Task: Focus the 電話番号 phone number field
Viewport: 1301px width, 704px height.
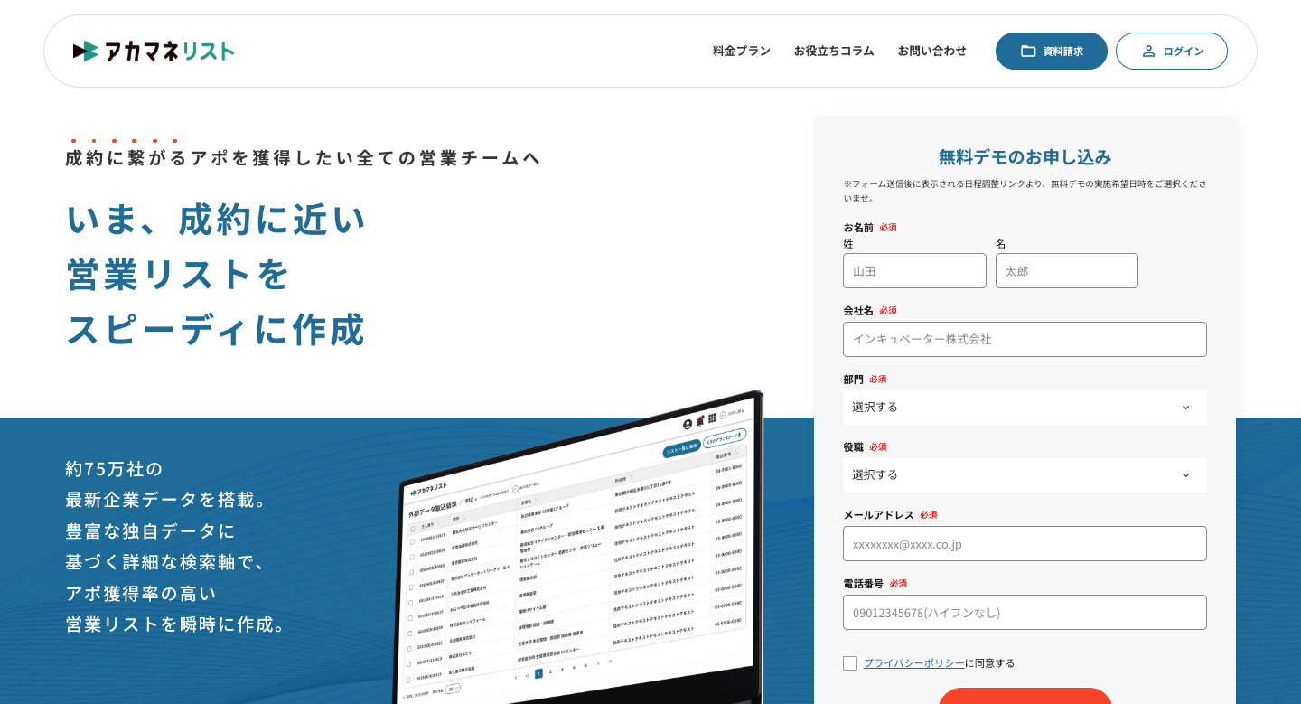Action: coord(1025,613)
